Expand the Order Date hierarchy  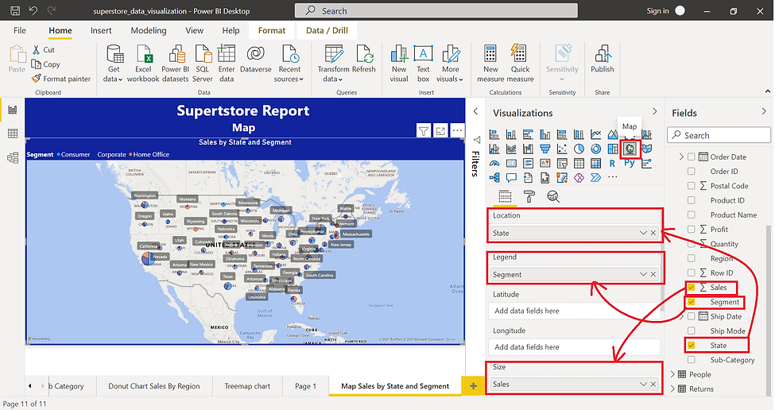[682, 157]
